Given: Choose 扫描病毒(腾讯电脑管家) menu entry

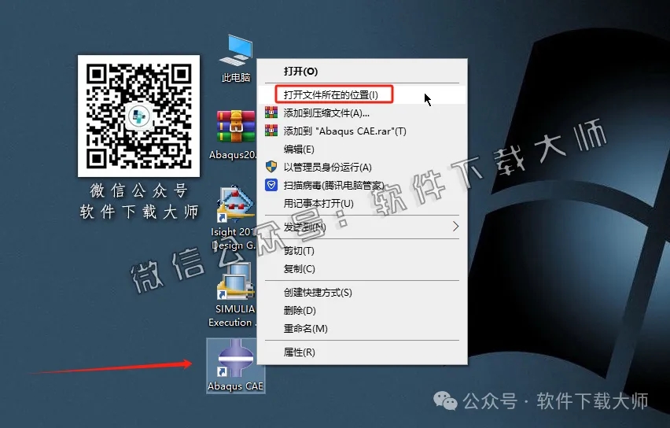Looking at the screenshot, I should point(362,185).
